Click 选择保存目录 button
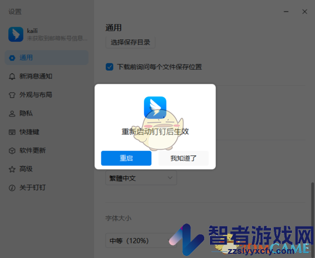315x258 pixels. coord(130,42)
